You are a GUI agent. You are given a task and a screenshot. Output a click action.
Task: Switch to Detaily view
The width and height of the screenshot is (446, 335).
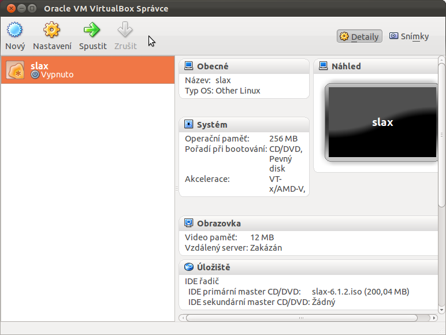[359, 36]
